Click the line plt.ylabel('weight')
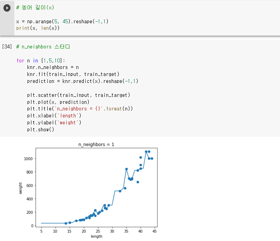 click(54, 123)
